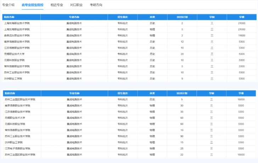Click the 招生批次 header in the lower table
This screenshot has height=163, width=258.
pyautogui.click(x=123, y=93)
